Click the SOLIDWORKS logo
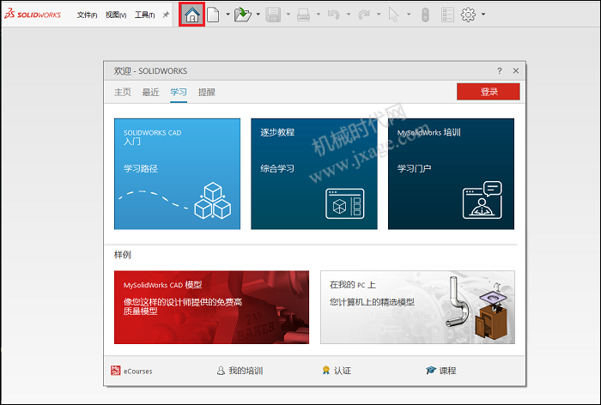 point(33,15)
